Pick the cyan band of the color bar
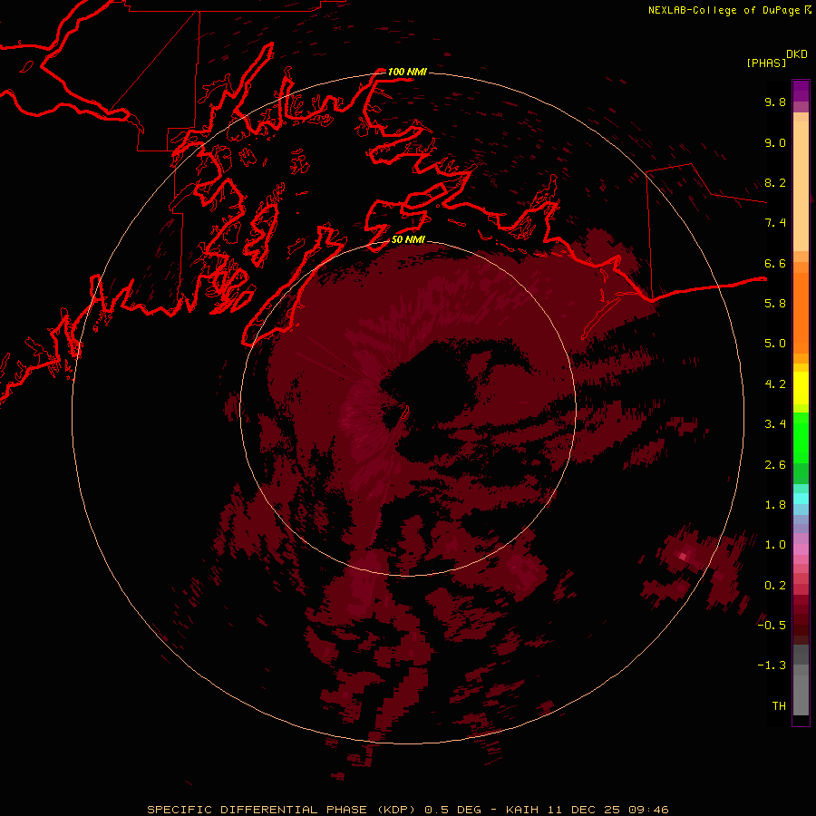This screenshot has height=816, width=816. coord(801,499)
